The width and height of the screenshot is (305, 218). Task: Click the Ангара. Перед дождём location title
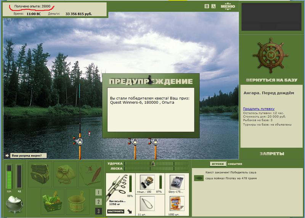[x=269, y=93]
